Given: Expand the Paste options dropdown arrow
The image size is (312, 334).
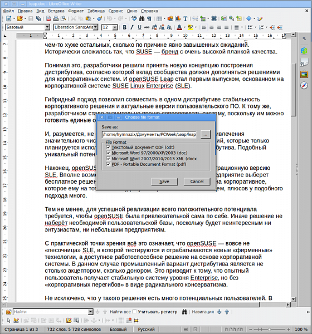Looking at the screenshot, I should [x=94, y=19].
